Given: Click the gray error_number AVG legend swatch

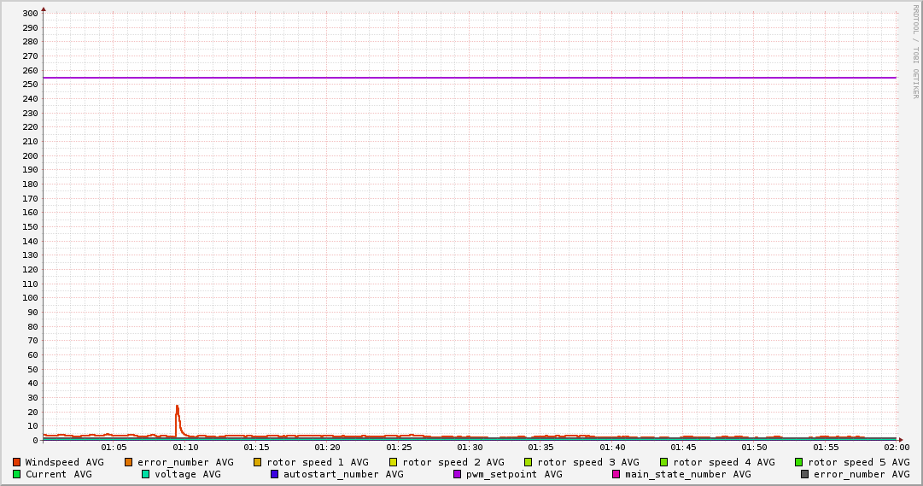Looking at the screenshot, I should click(x=804, y=474).
